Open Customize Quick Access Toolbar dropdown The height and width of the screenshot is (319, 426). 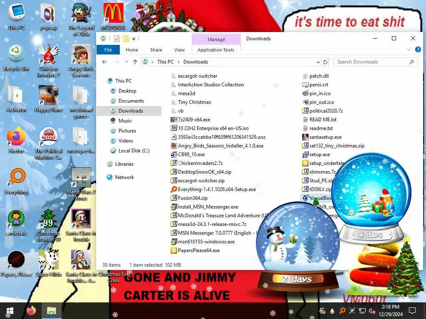pos(134,39)
